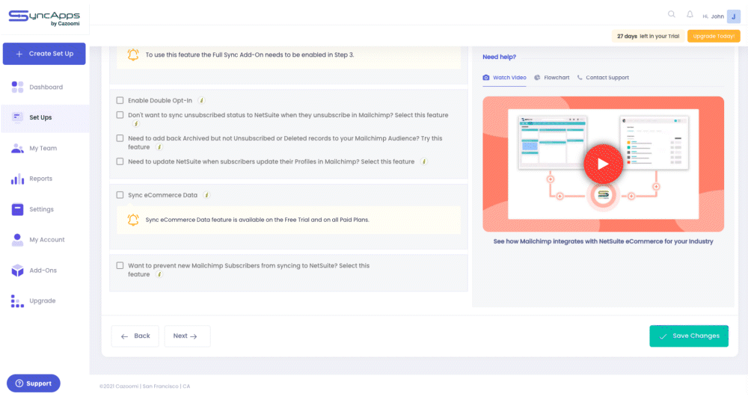Click the camera icon beside Watch Video

click(x=486, y=77)
